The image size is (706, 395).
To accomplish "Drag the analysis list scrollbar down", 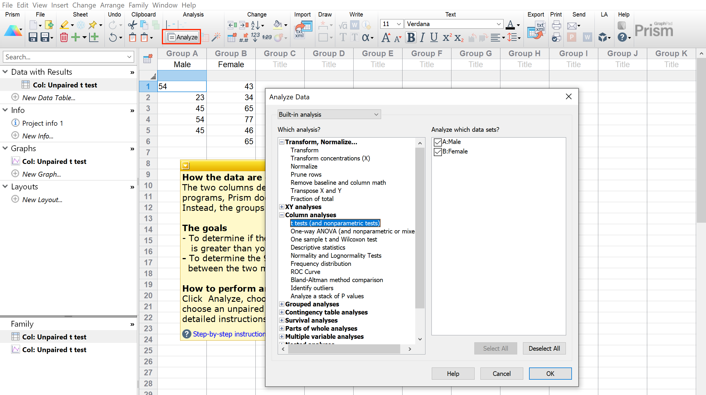I will tap(419, 341).
